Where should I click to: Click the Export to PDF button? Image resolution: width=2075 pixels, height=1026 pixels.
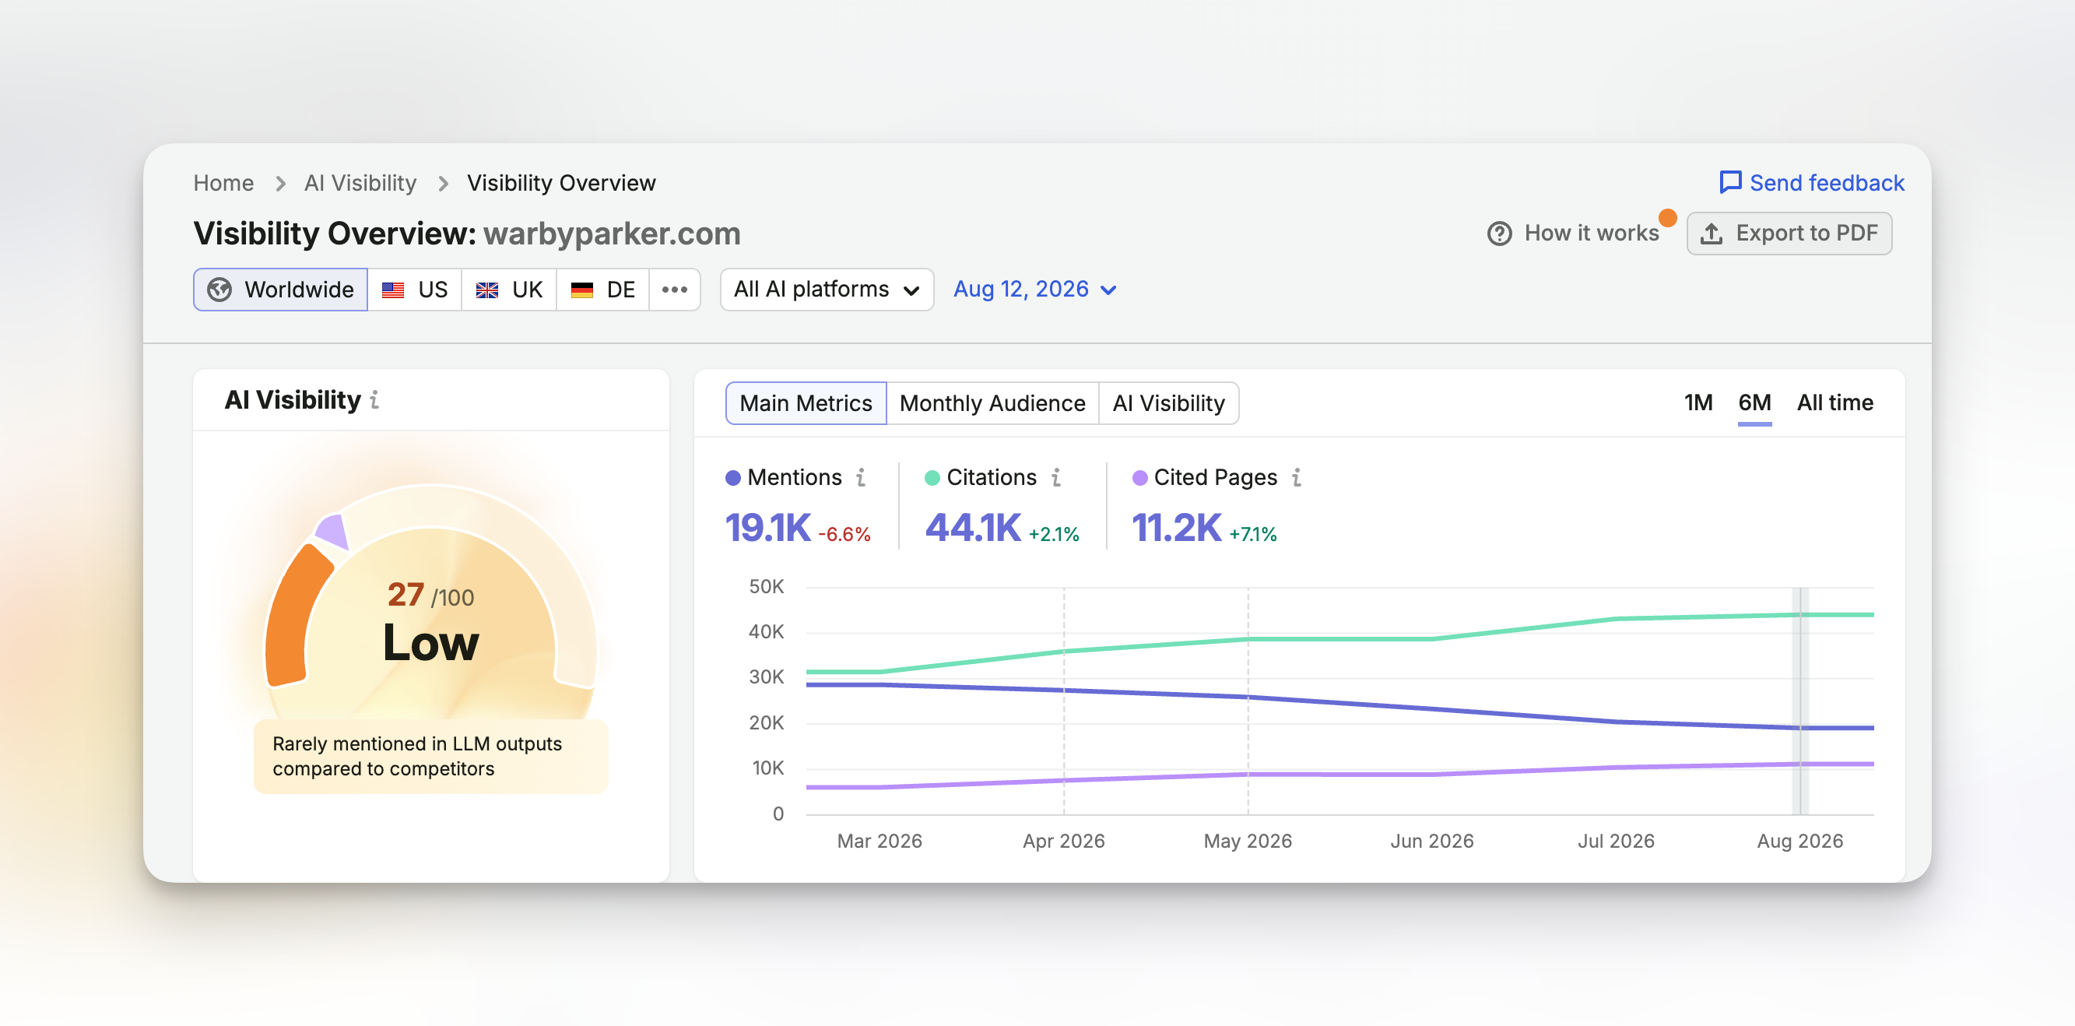coord(1789,234)
